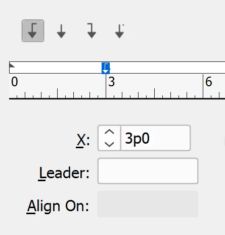The image size is (225, 235).
Task: Click the X field showing 3p0
Action: (x=156, y=138)
